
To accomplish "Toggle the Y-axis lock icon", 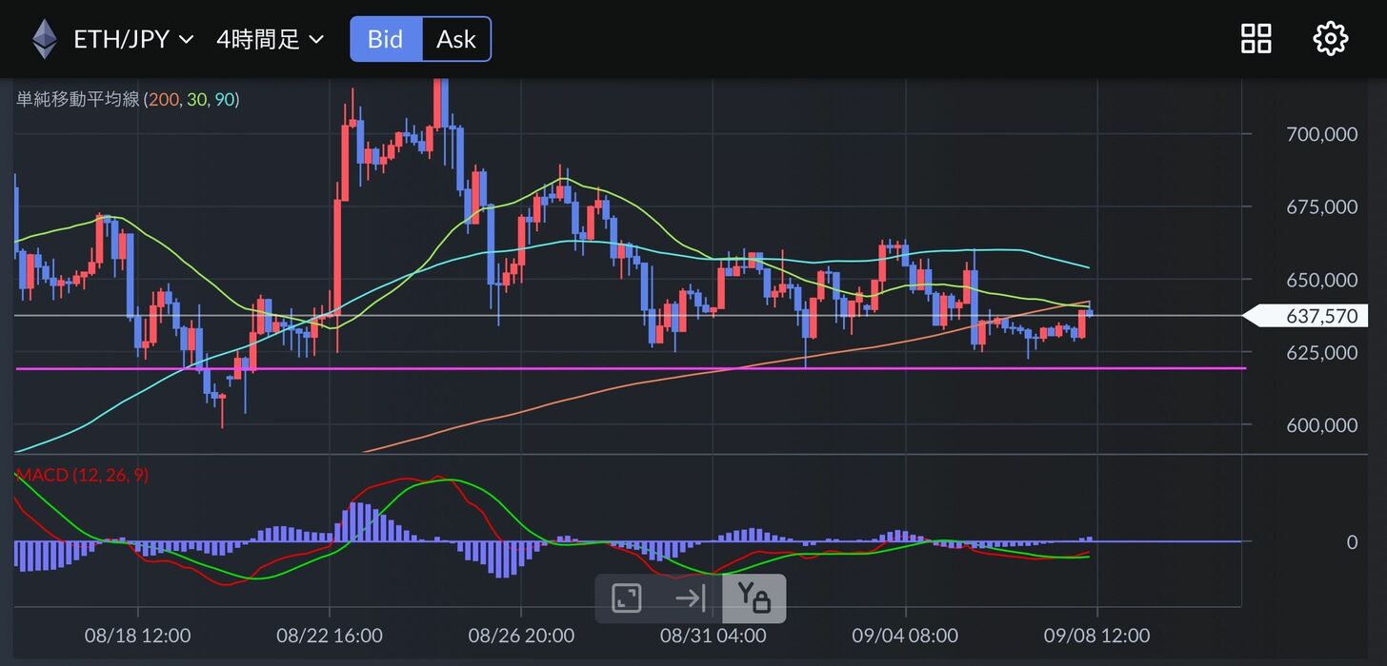I will pos(754,598).
